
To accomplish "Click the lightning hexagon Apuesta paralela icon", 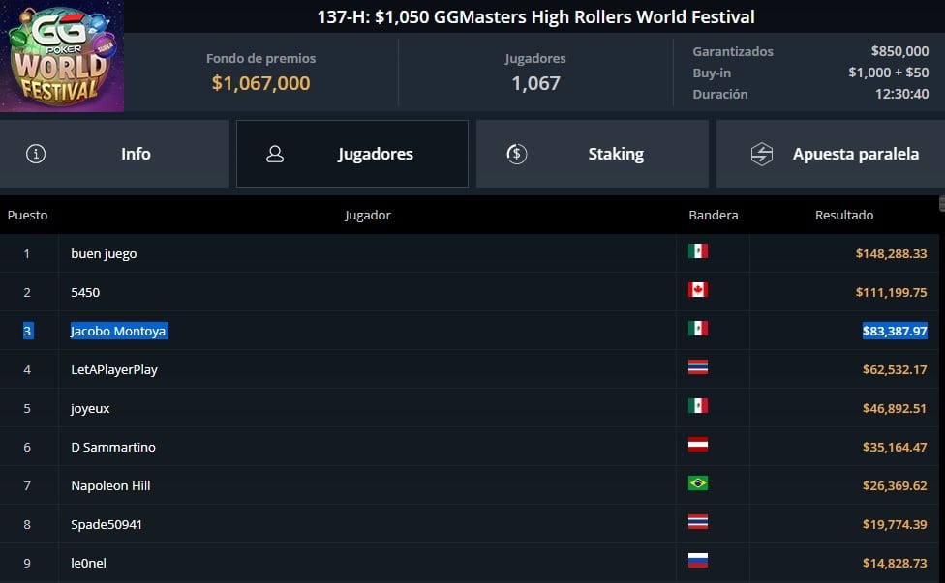I will (x=762, y=154).
